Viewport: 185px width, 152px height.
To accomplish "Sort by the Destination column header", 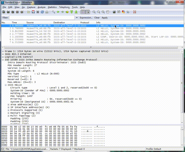I will (x=59, y=23).
